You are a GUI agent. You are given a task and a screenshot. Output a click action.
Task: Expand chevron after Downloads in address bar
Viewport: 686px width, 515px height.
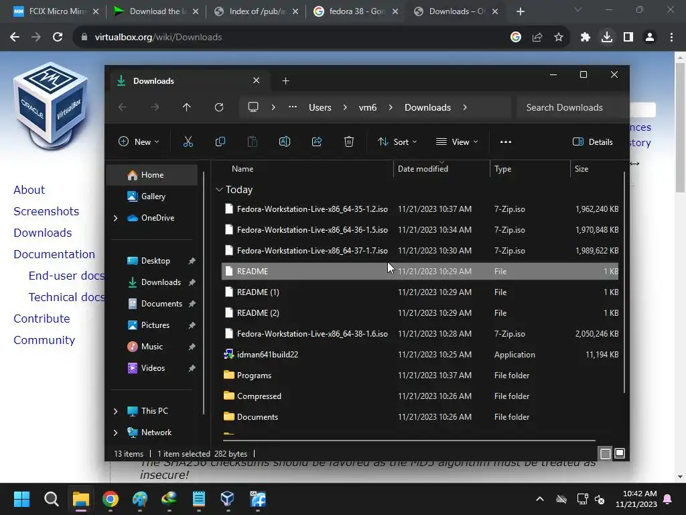(x=465, y=107)
